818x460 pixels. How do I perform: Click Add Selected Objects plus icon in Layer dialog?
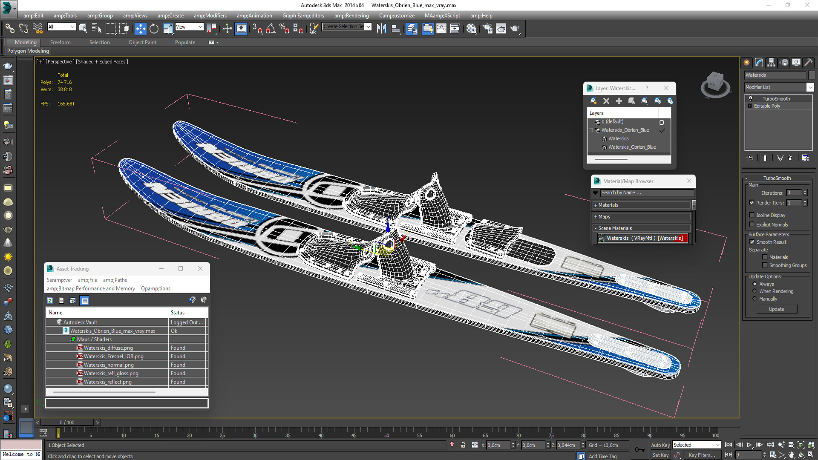point(619,101)
